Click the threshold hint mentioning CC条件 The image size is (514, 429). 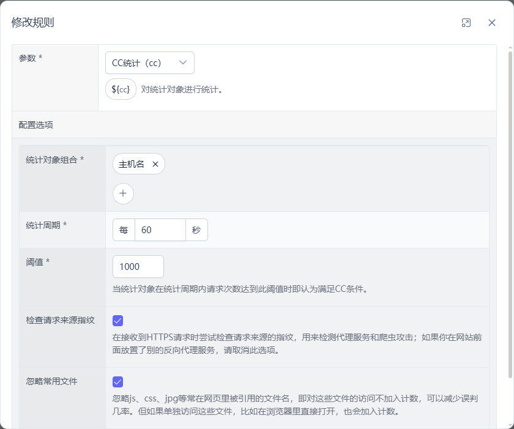[x=240, y=289]
